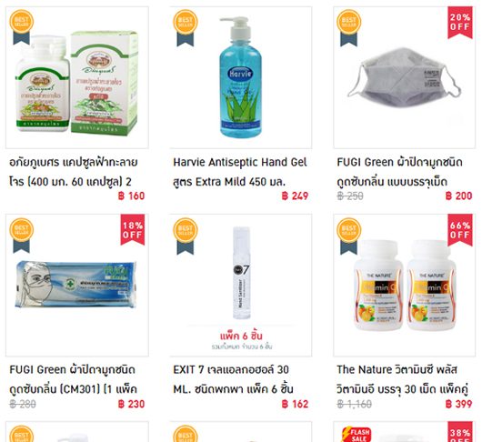Click the ฿ 399 price of The Nature vitamin
Image resolution: width=482 pixels, height=442 pixels.
tap(458, 404)
